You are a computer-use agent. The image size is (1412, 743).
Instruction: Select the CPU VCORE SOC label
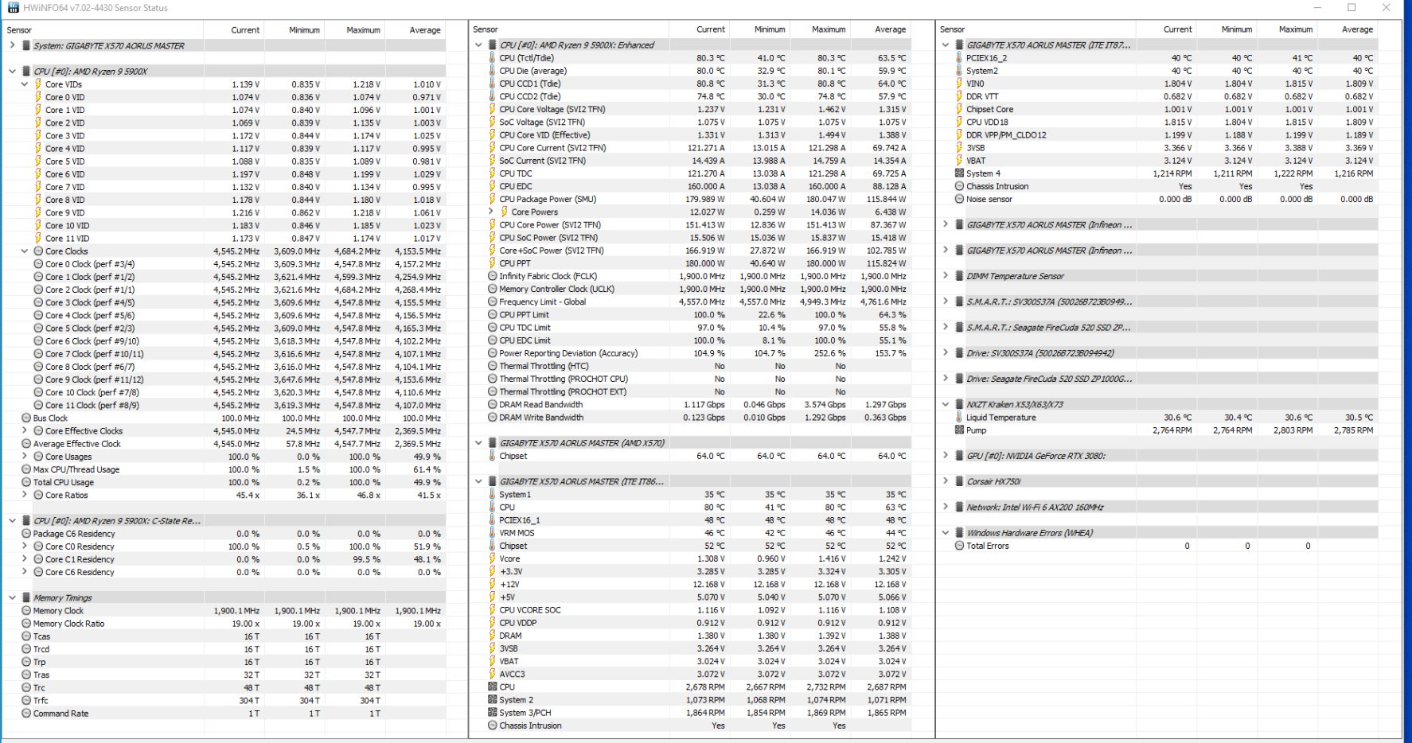tap(530, 610)
